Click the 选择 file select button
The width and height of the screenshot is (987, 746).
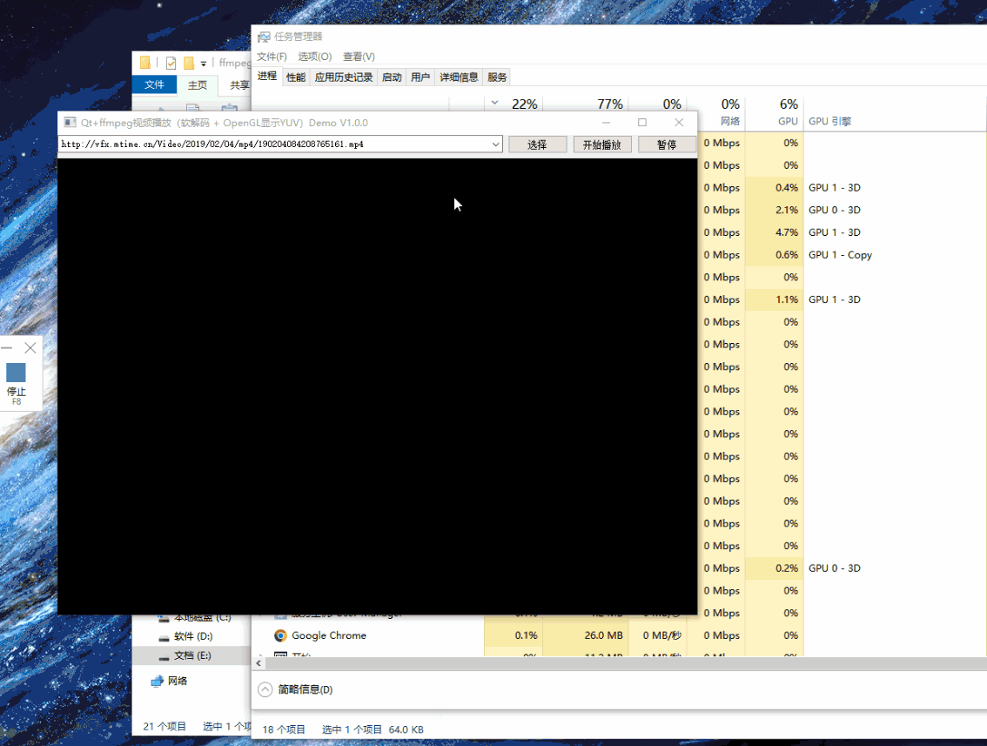click(537, 144)
